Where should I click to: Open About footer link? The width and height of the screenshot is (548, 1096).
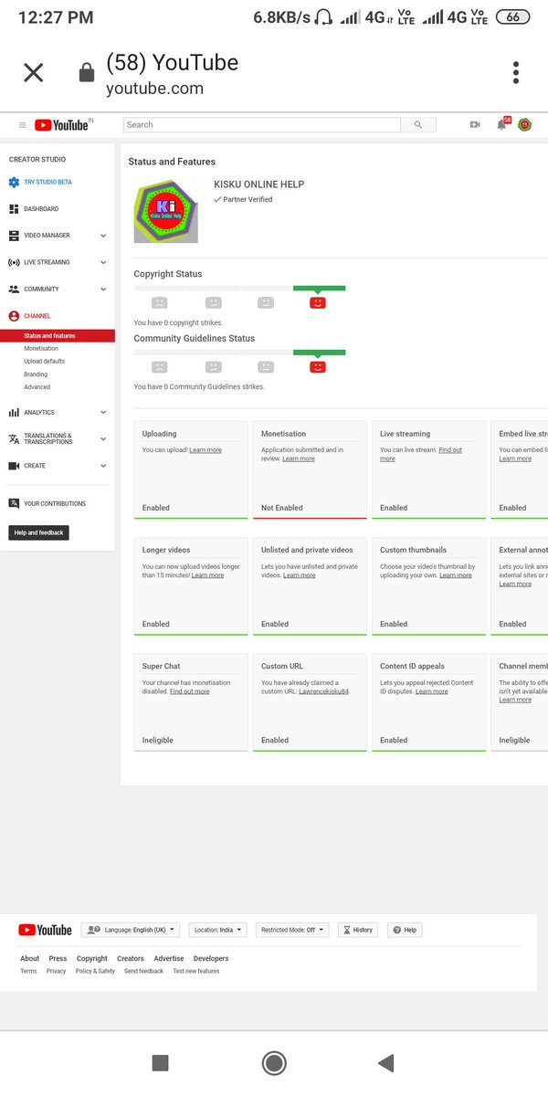coord(30,959)
